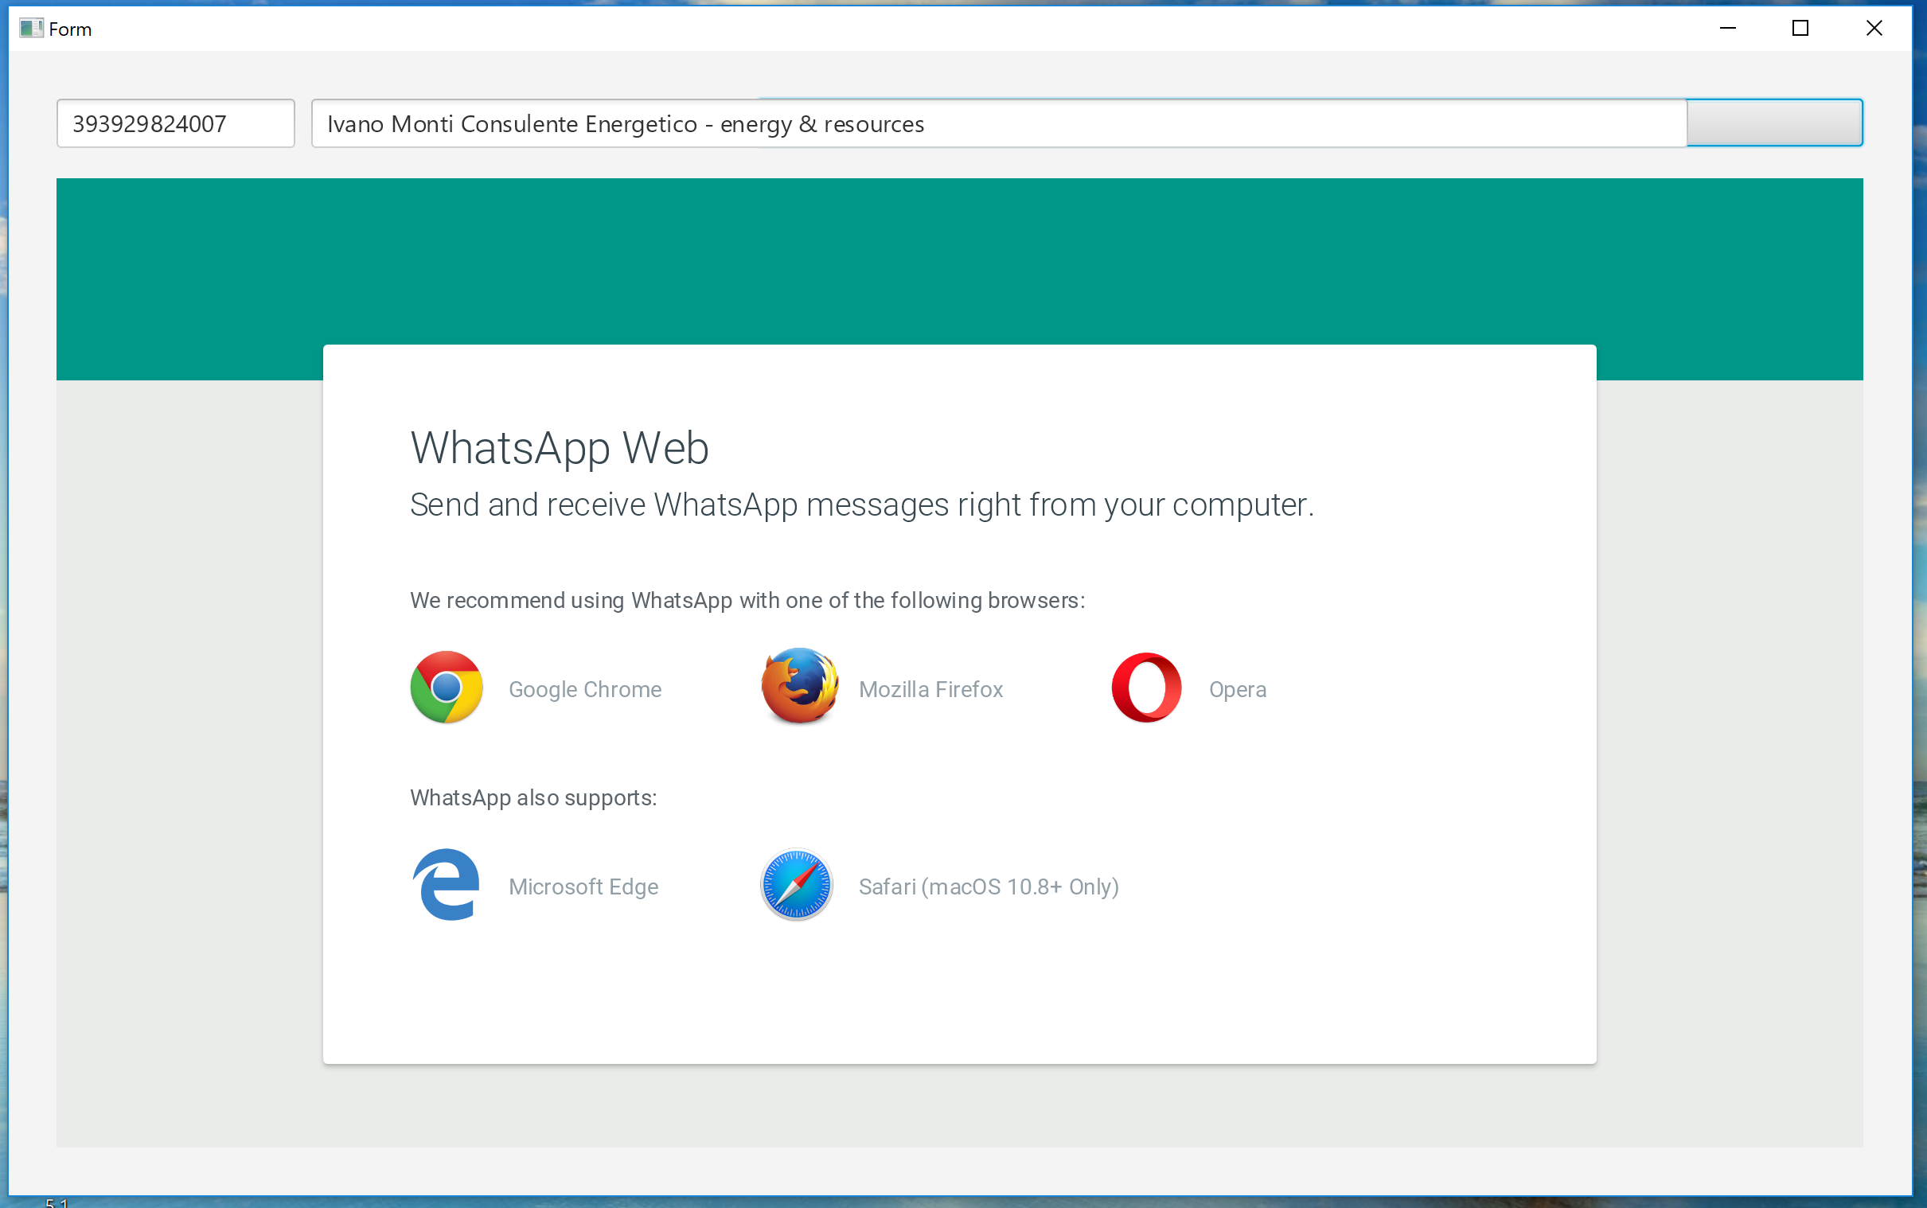The height and width of the screenshot is (1208, 1927).
Task: Click the "WhatsApp also supports:" text
Action: (x=532, y=798)
